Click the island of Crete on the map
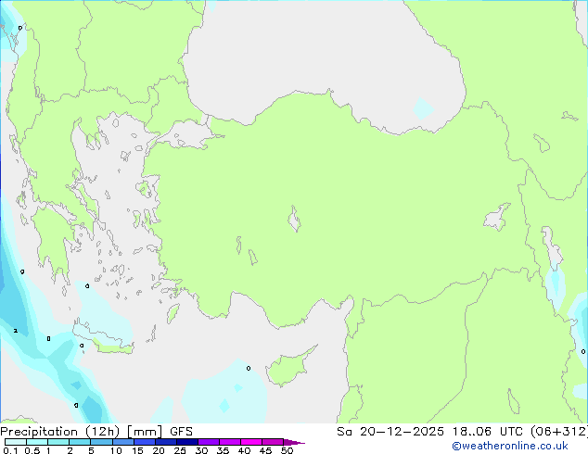This screenshot has width=588, height=454. coord(105,339)
